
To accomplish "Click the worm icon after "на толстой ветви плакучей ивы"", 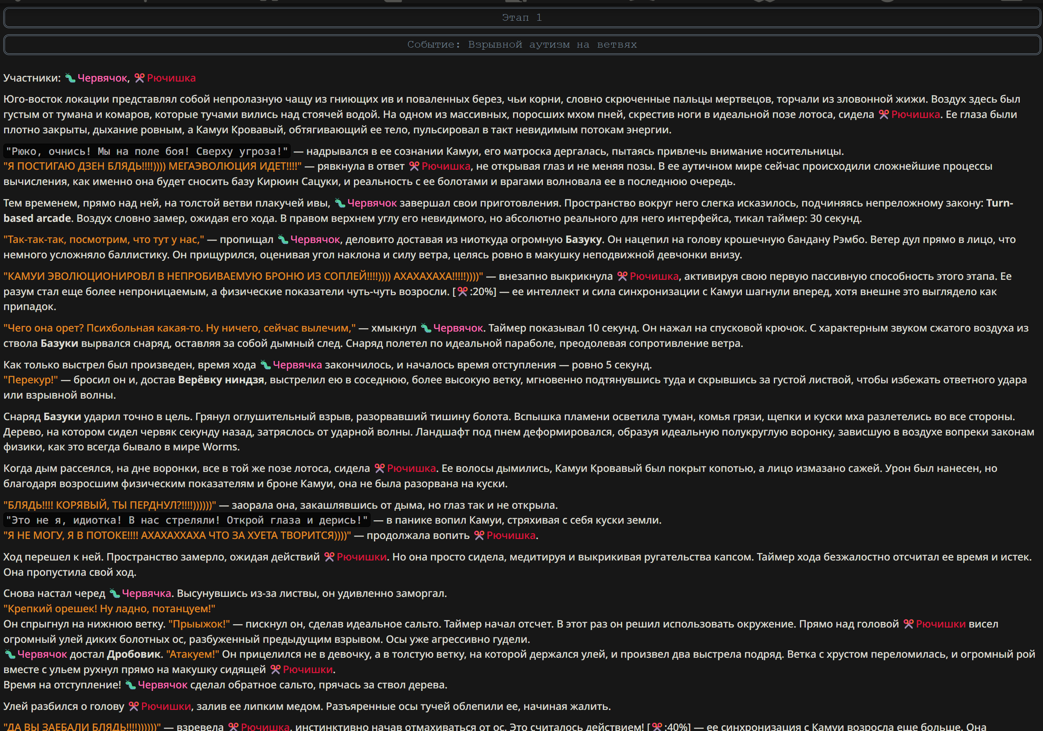I will click(340, 203).
